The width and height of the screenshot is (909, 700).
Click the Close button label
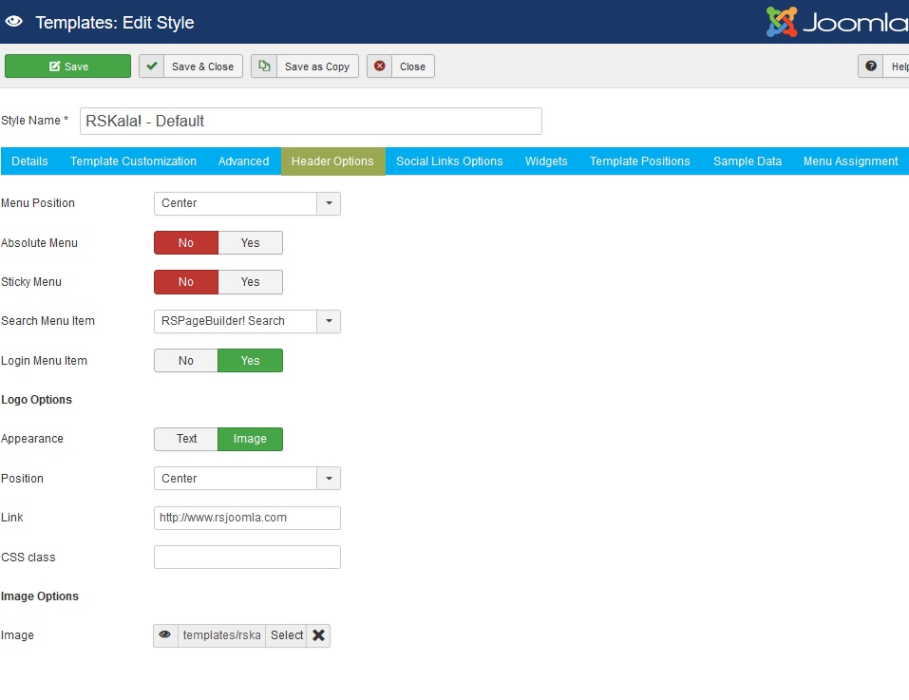click(x=413, y=66)
